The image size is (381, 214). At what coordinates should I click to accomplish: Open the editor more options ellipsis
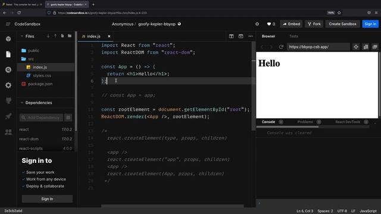(x=251, y=36)
